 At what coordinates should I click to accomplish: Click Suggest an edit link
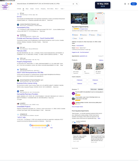(x=76, y=52)
